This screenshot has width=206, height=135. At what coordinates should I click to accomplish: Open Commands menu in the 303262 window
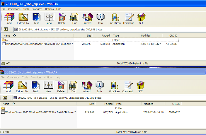tap(13, 77)
